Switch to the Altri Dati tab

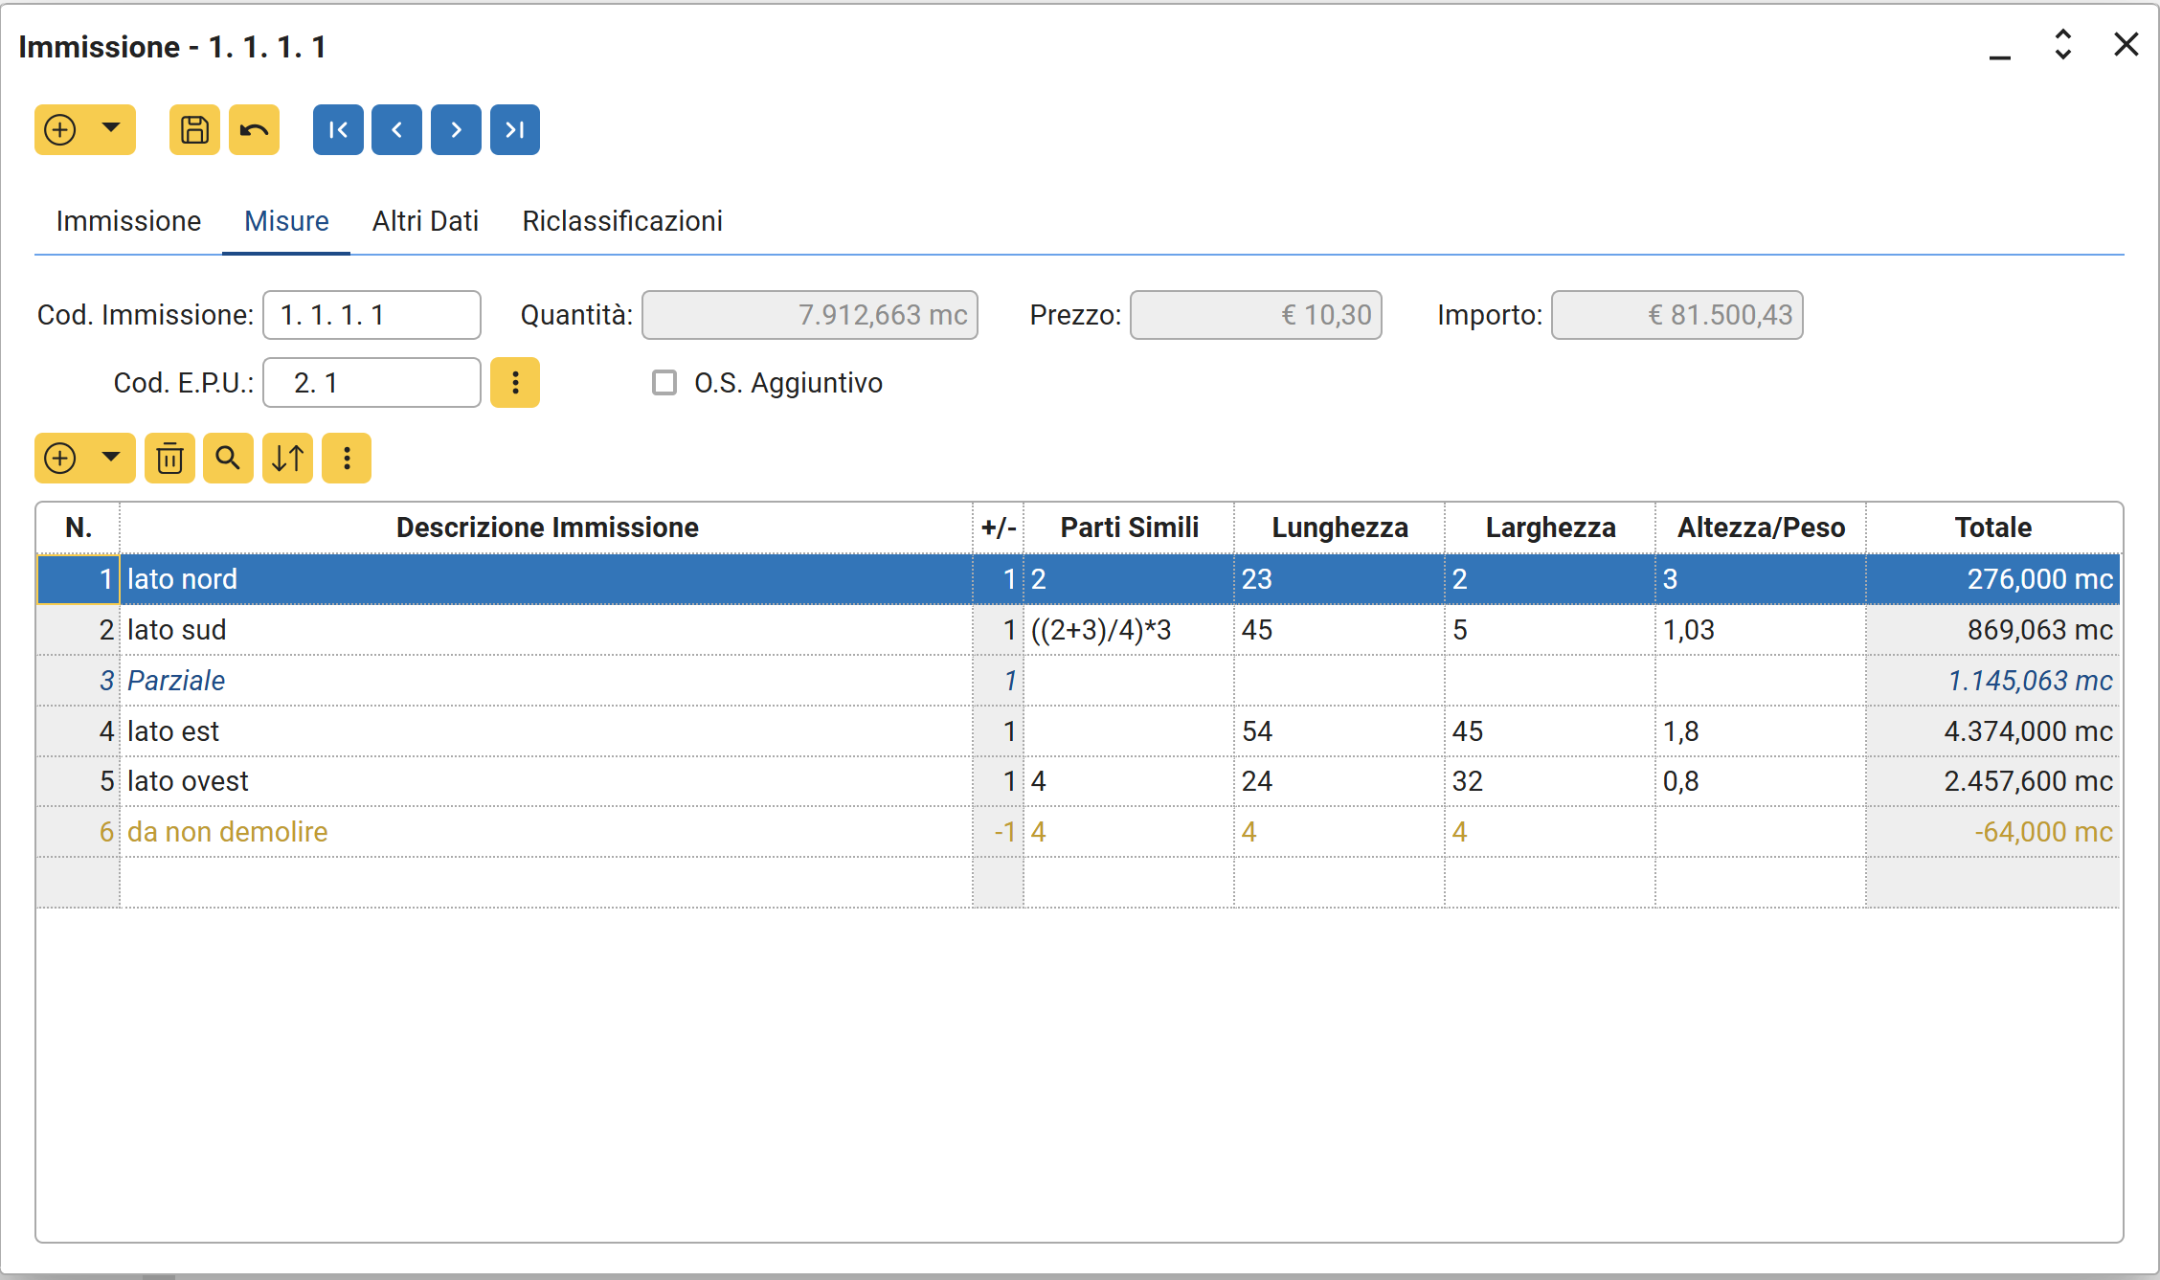[425, 221]
